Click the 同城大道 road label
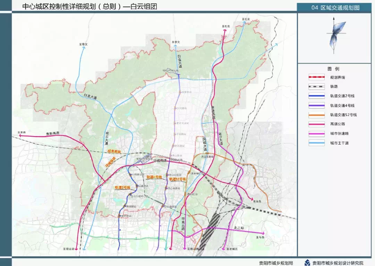 tap(205, 144)
